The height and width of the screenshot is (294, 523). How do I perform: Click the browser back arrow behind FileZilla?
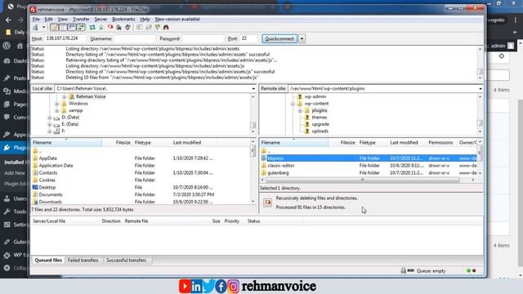coord(8,20)
